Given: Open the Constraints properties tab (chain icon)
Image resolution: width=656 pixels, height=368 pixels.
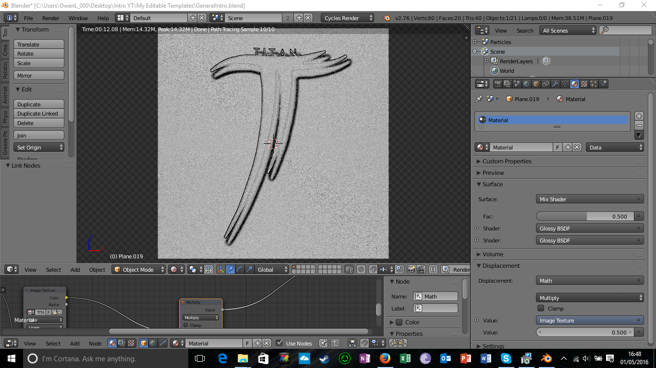Looking at the screenshot, I should pos(546,84).
